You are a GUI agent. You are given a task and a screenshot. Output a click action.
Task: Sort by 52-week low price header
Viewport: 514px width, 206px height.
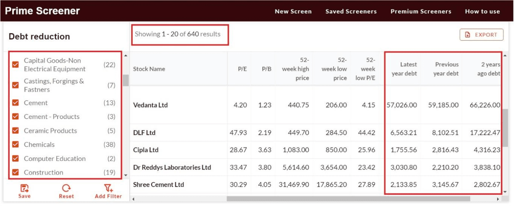click(334, 69)
